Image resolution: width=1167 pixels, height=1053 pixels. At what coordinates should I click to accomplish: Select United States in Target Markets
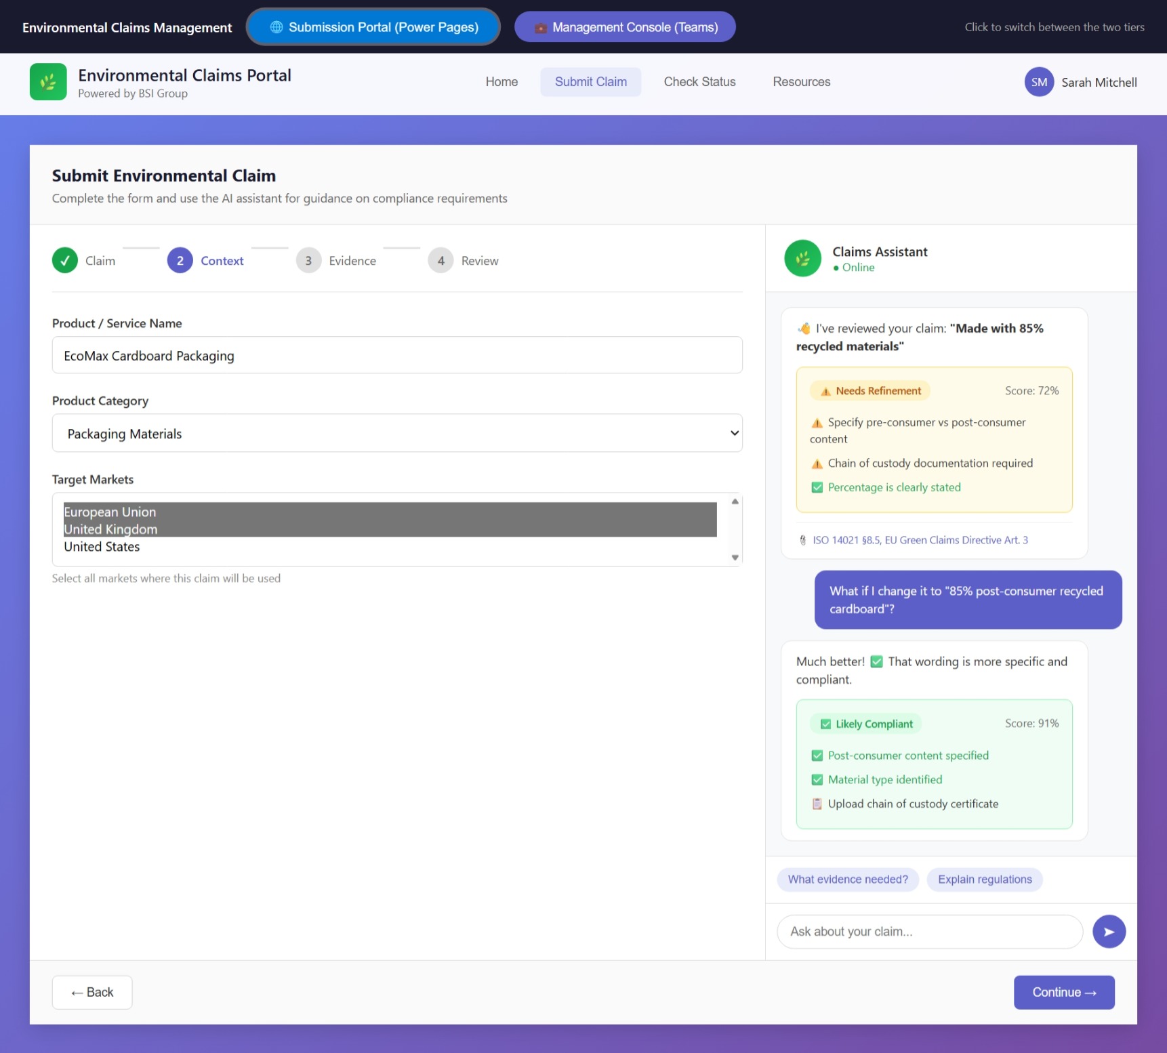click(x=102, y=547)
